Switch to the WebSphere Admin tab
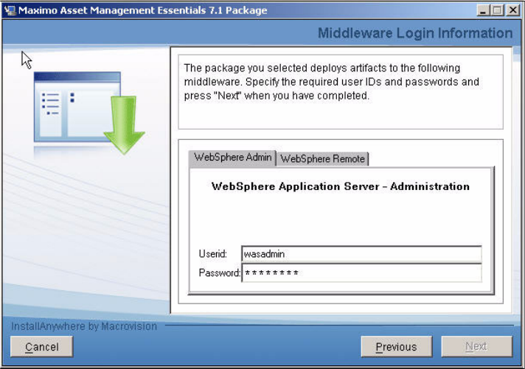The width and height of the screenshot is (525, 369). [x=232, y=158]
